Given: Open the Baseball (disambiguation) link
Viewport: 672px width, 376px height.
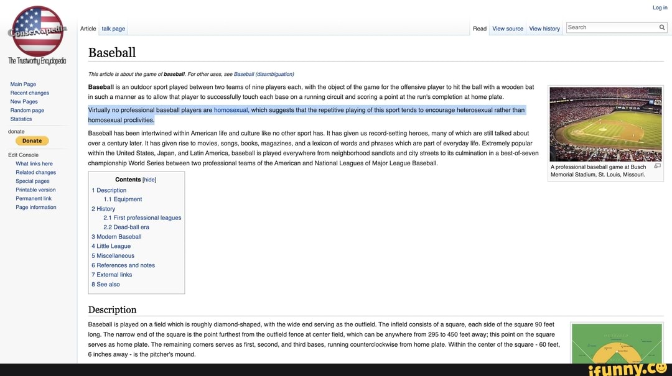Looking at the screenshot, I should click(264, 74).
